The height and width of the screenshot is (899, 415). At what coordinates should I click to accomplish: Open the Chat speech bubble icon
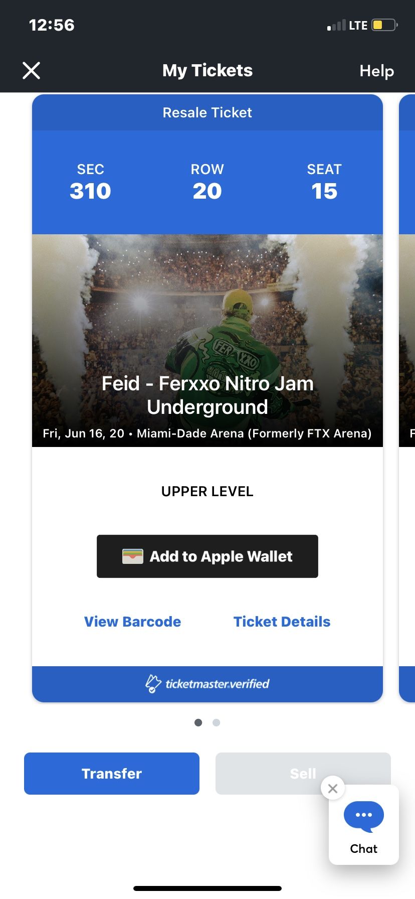pyautogui.click(x=363, y=815)
